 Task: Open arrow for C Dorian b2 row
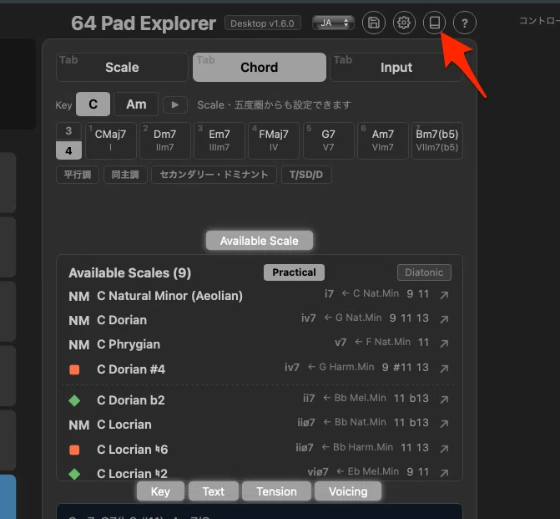coord(444,399)
